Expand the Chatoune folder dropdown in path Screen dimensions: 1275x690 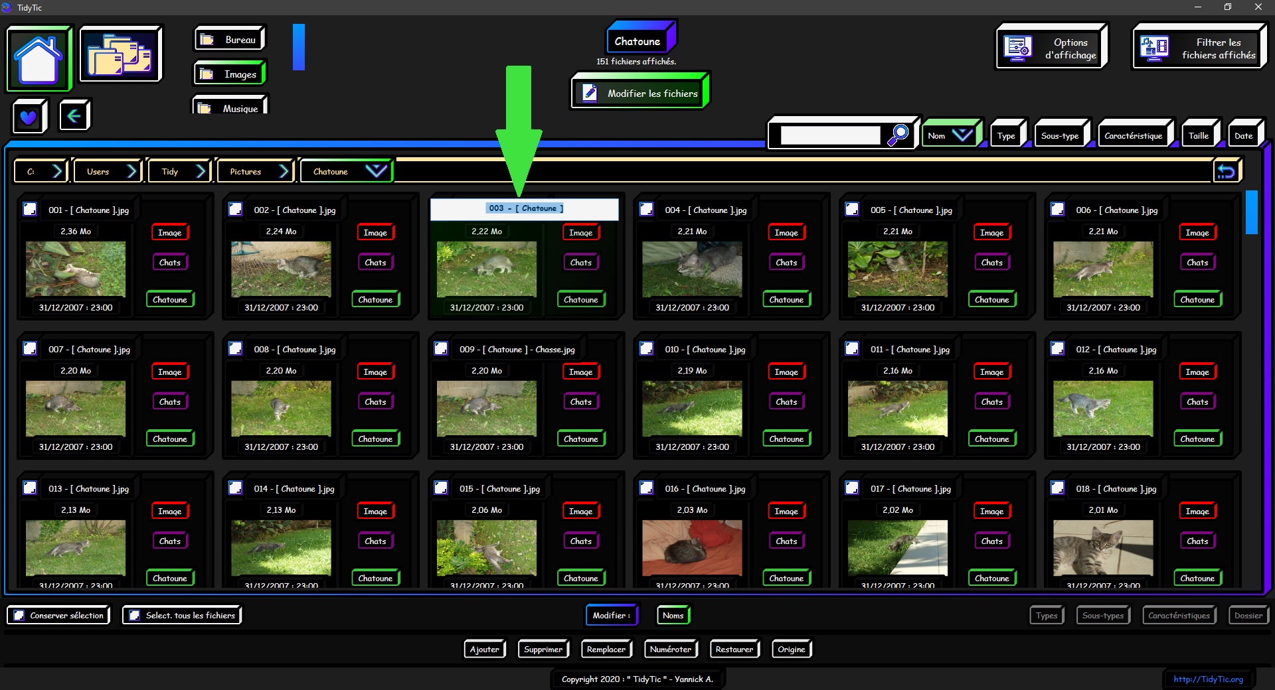pyautogui.click(x=376, y=171)
